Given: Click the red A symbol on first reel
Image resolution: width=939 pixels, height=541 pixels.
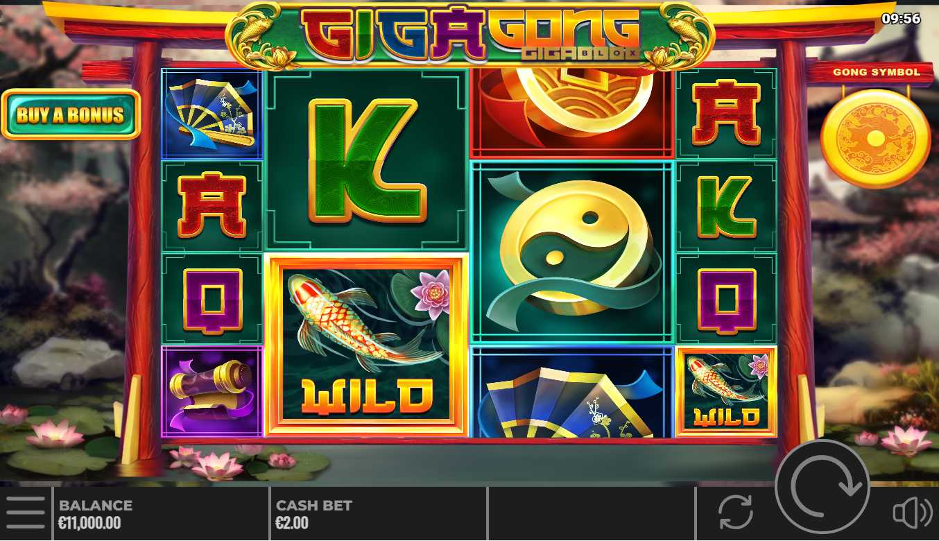Looking at the screenshot, I should (x=212, y=206).
